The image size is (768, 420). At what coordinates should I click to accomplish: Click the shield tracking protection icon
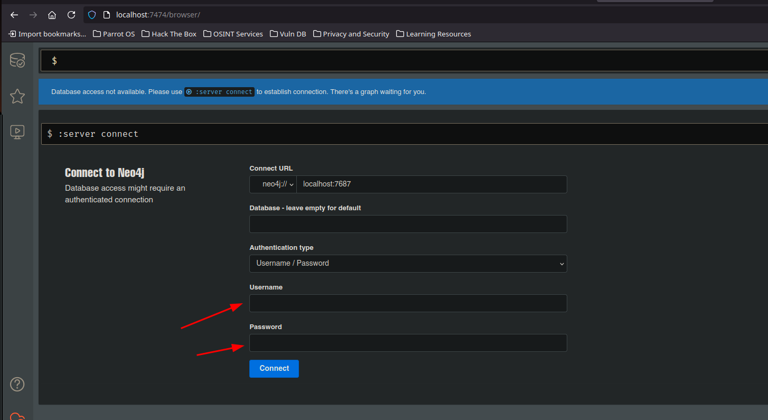[x=92, y=15]
